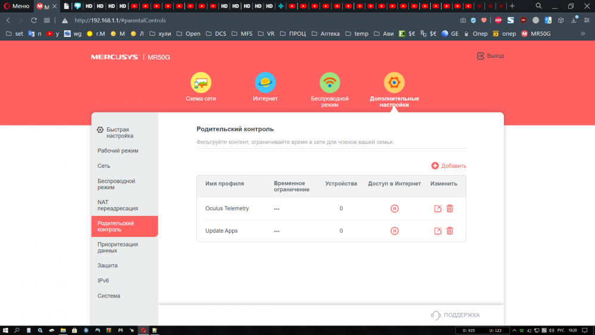595x335 pixels.
Task: Open the ABP adblock extension icon
Action: (x=498, y=20)
